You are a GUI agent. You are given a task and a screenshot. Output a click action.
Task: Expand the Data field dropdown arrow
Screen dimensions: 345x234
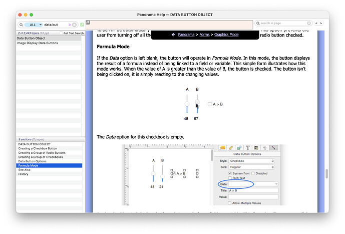click(x=276, y=184)
